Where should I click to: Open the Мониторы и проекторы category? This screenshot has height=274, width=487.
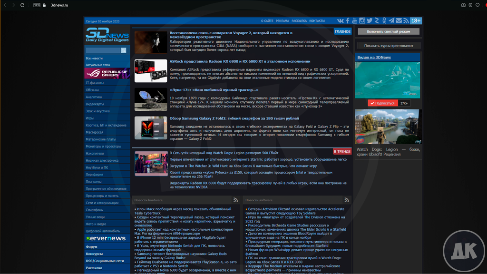[x=103, y=147]
